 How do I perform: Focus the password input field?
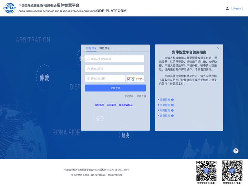click(114, 69)
